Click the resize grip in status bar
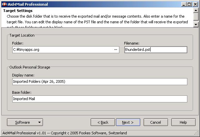200x137 pixels. coord(197,134)
